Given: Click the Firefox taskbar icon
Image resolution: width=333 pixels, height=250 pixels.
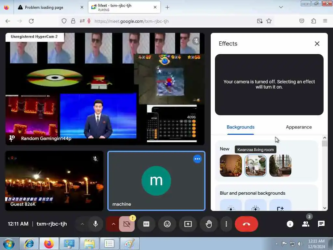Looking at the screenshot, I should 49,243.
